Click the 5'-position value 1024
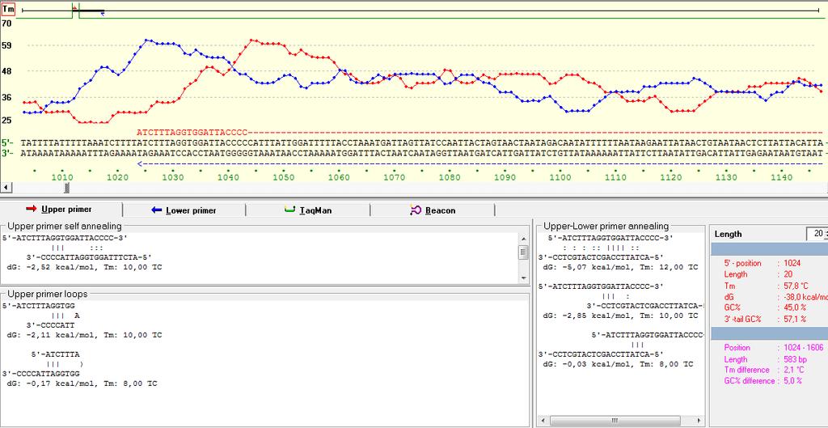This screenshot has height=428, width=828. tap(792, 263)
